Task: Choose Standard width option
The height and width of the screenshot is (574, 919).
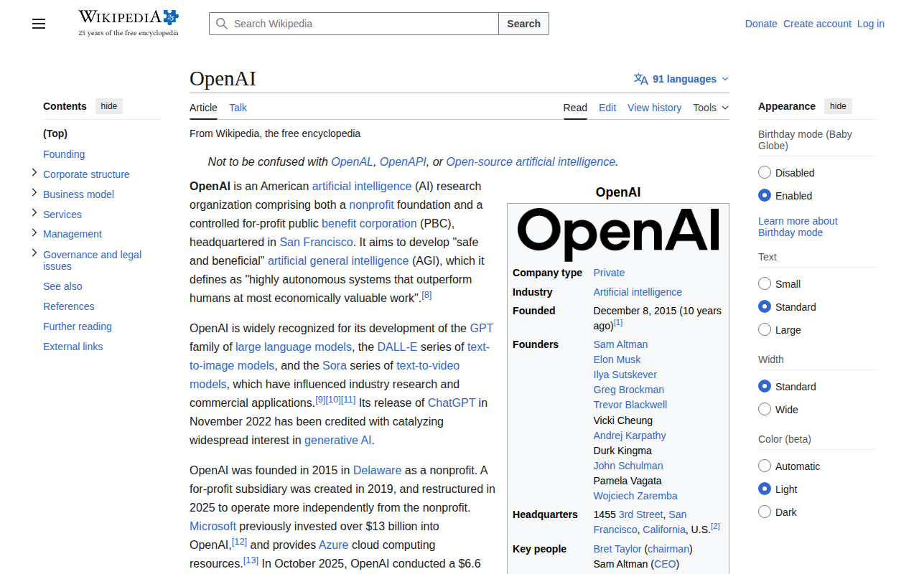Action: tap(765, 386)
